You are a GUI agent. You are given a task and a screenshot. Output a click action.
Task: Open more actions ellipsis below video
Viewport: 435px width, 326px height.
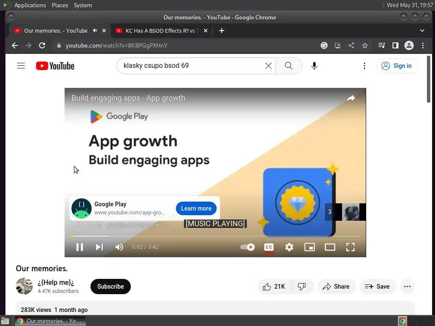[x=407, y=287]
